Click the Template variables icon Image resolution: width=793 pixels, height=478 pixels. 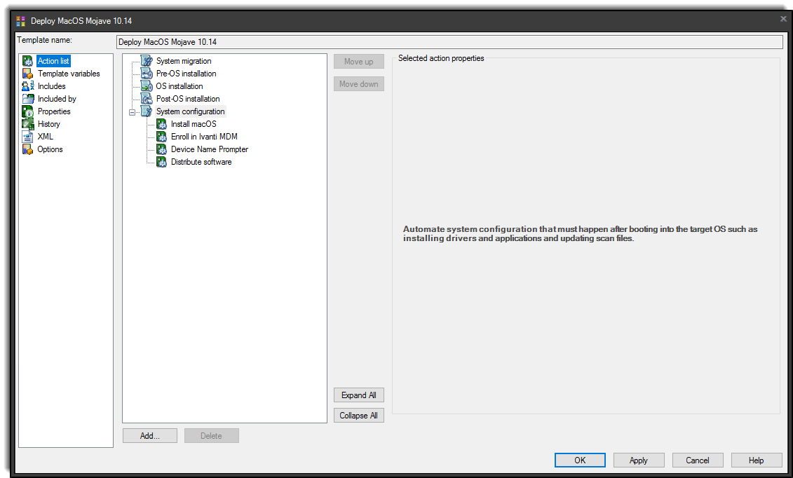(29, 73)
